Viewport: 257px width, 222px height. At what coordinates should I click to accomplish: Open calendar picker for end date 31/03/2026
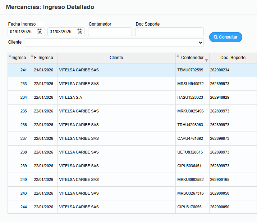(x=79, y=32)
